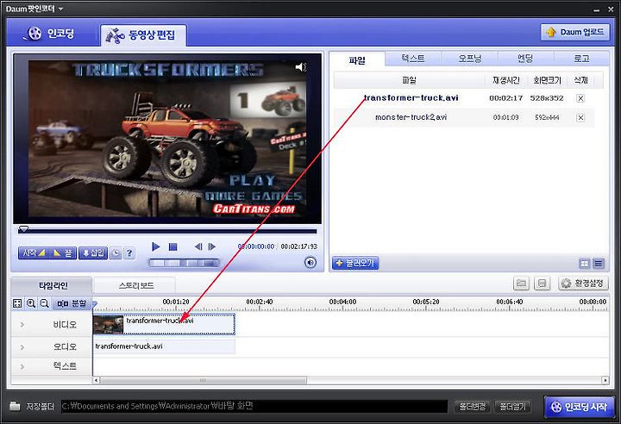The width and height of the screenshot is (621, 424).
Task: Delete transformer-truck.avi with its X button
Action: [580, 98]
